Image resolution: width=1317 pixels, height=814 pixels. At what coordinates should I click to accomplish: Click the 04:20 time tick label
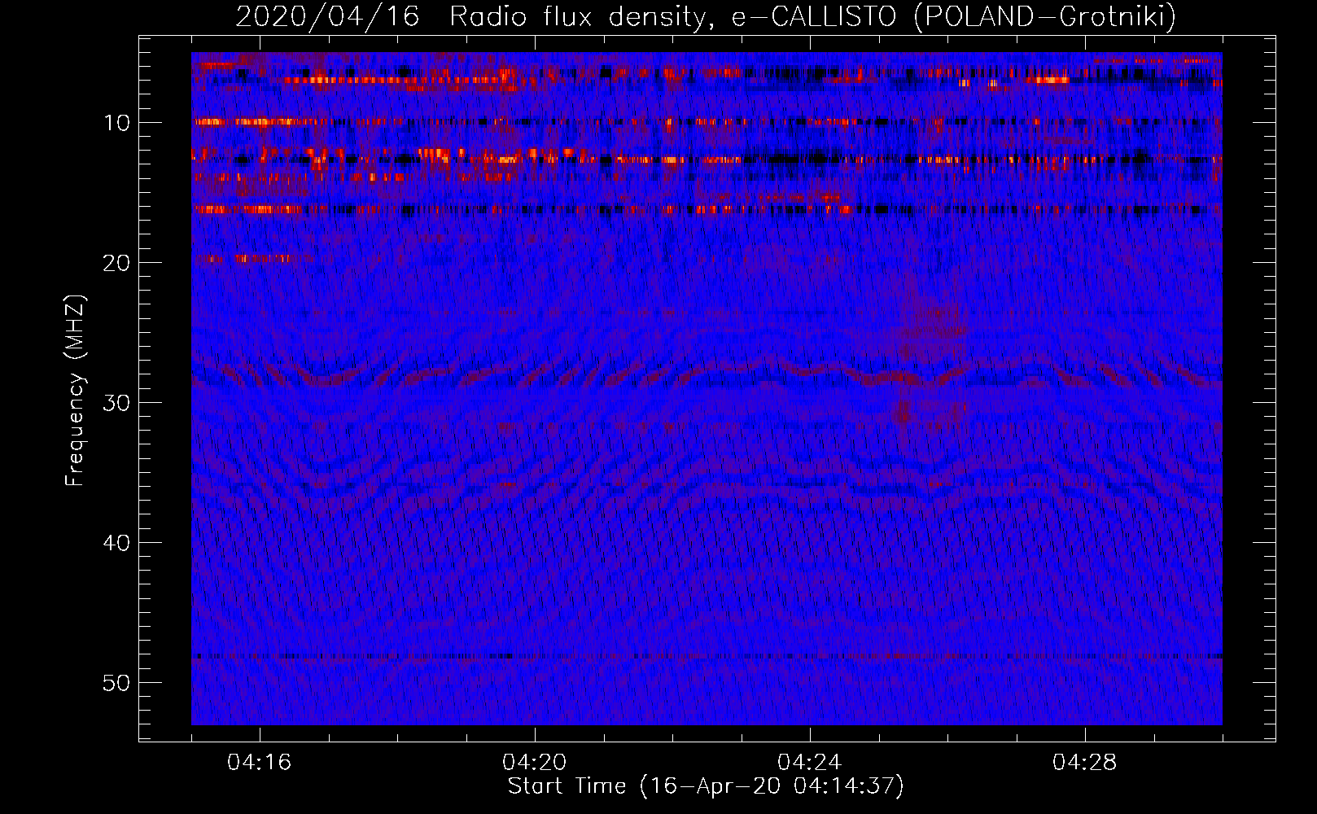[535, 763]
